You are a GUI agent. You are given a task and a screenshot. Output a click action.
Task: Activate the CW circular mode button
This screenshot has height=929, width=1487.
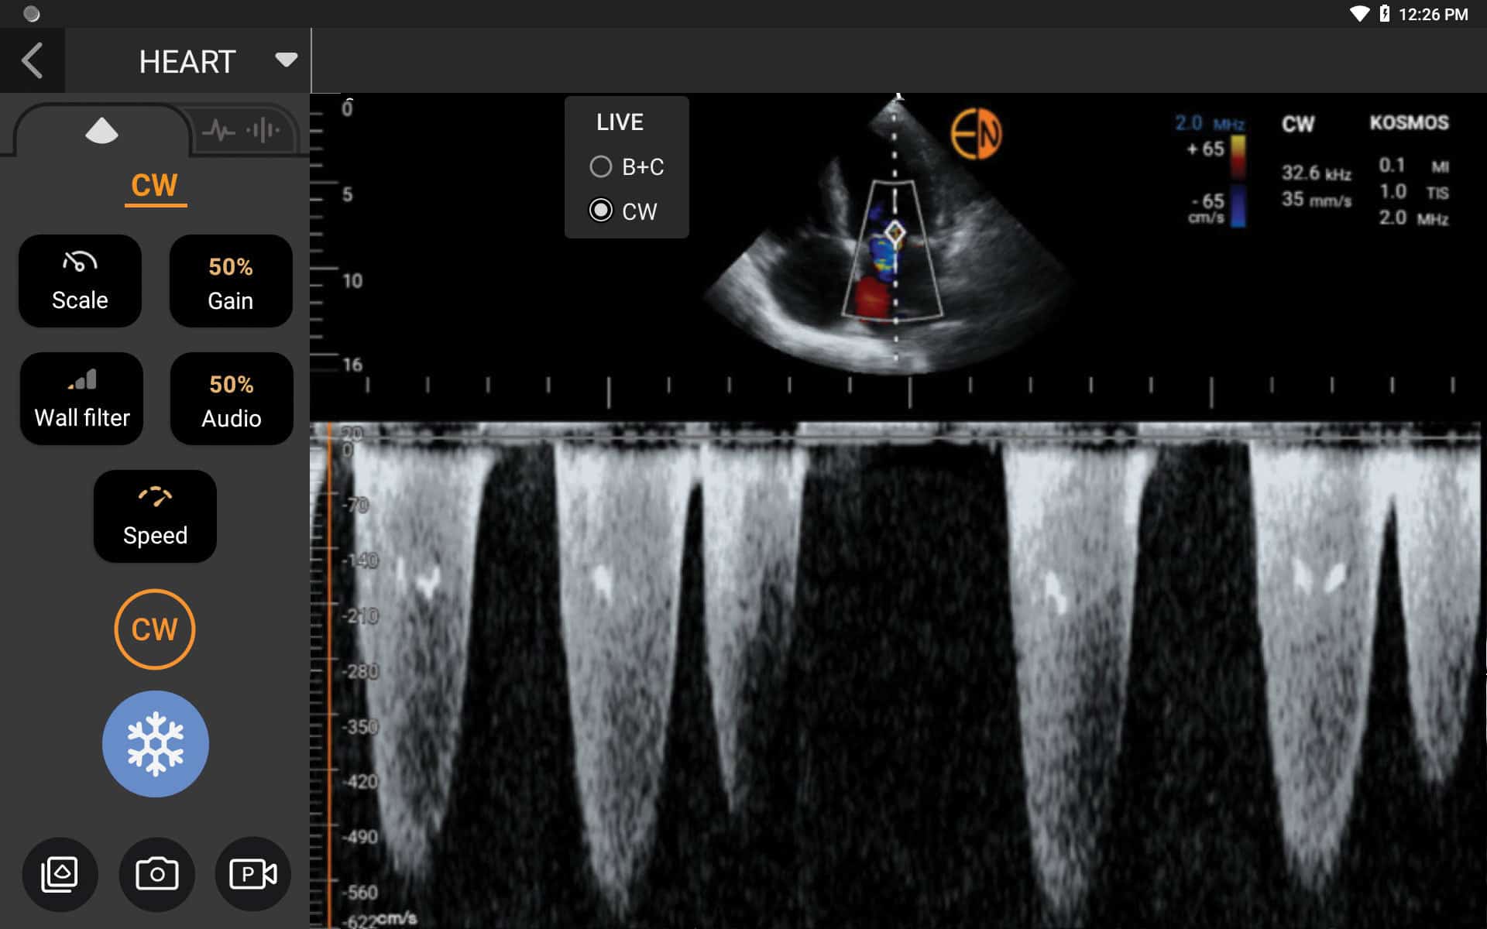point(154,629)
